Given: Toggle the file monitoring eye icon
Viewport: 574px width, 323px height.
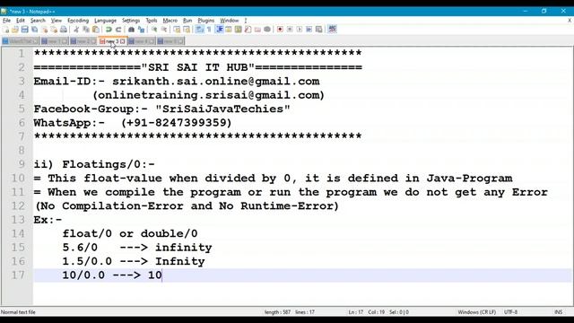Looking at the screenshot, I should [x=267, y=30].
